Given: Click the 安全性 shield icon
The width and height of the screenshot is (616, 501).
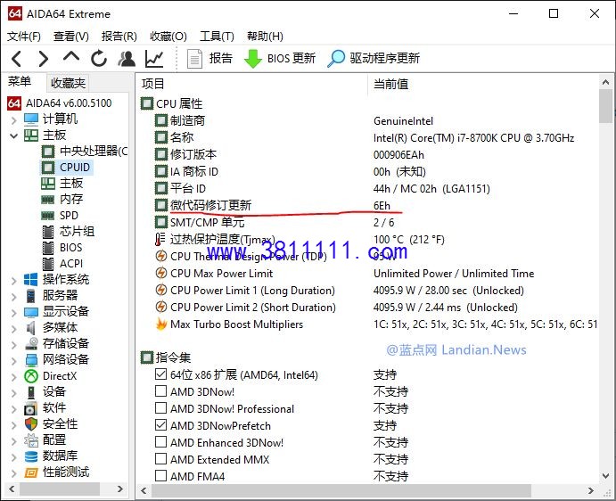Looking at the screenshot, I should (x=31, y=424).
